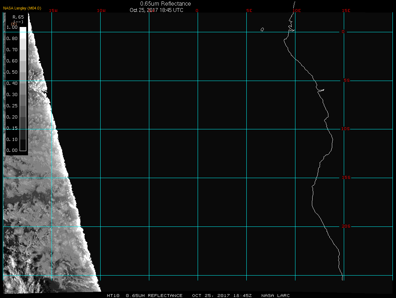The width and height of the screenshot is (396, 298).
Task: Click the 5E longitude label
Action: pyautogui.click(x=249, y=11)
